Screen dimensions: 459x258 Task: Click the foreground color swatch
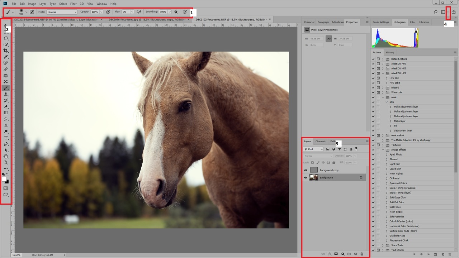click(x=4, y=179)
